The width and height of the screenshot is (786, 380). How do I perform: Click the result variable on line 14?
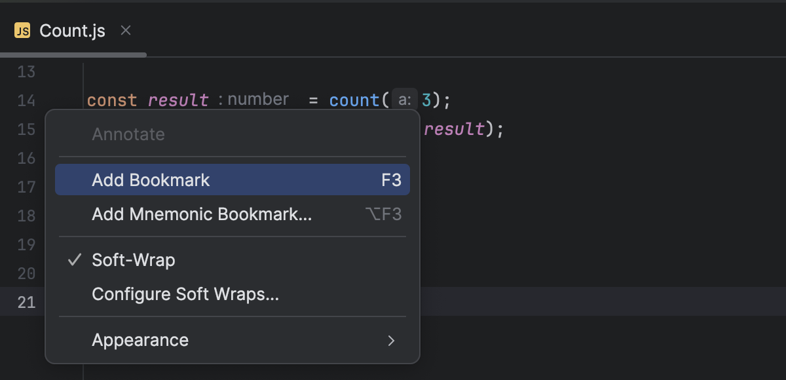(179, 99)
